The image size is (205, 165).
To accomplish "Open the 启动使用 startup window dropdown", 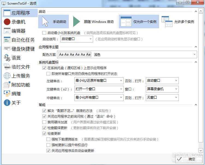I will coord(76,39).
